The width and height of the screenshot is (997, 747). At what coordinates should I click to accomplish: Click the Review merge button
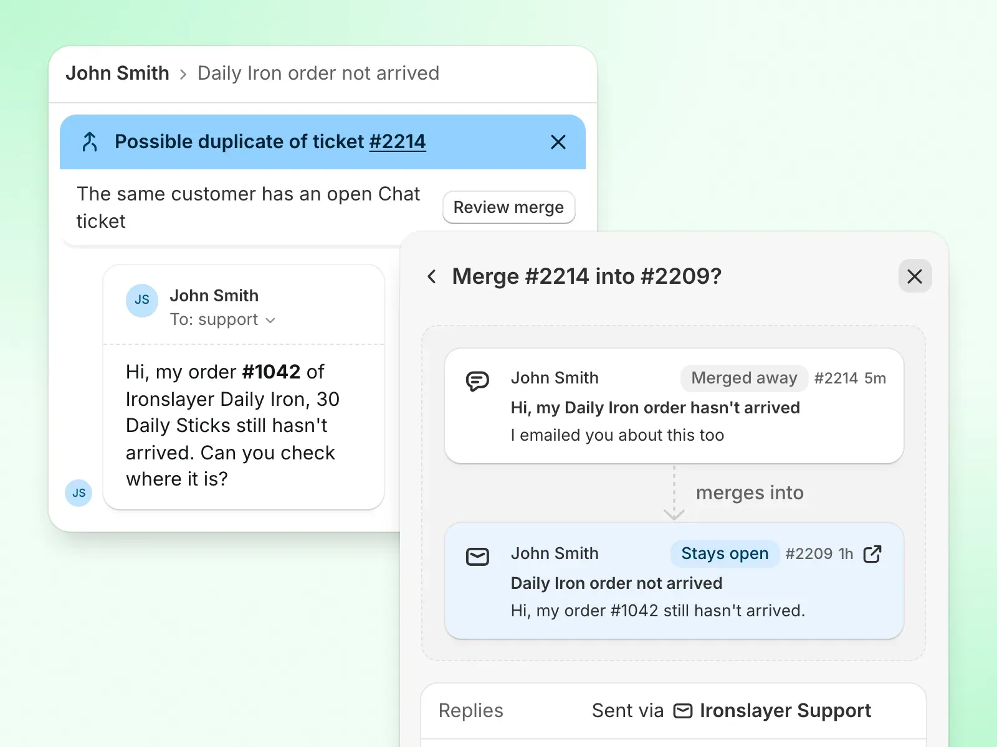pos(508,207)
